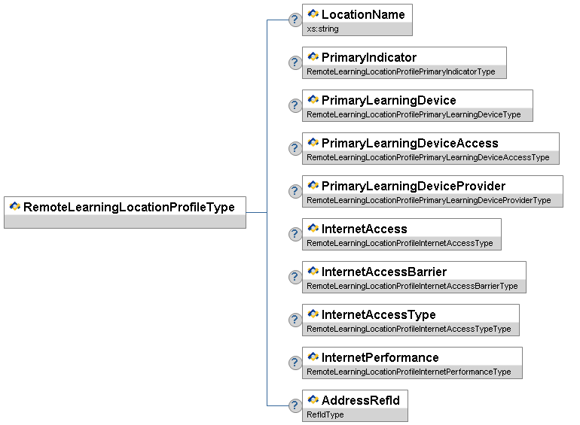Click the xs:string type label

pos(323,29)
